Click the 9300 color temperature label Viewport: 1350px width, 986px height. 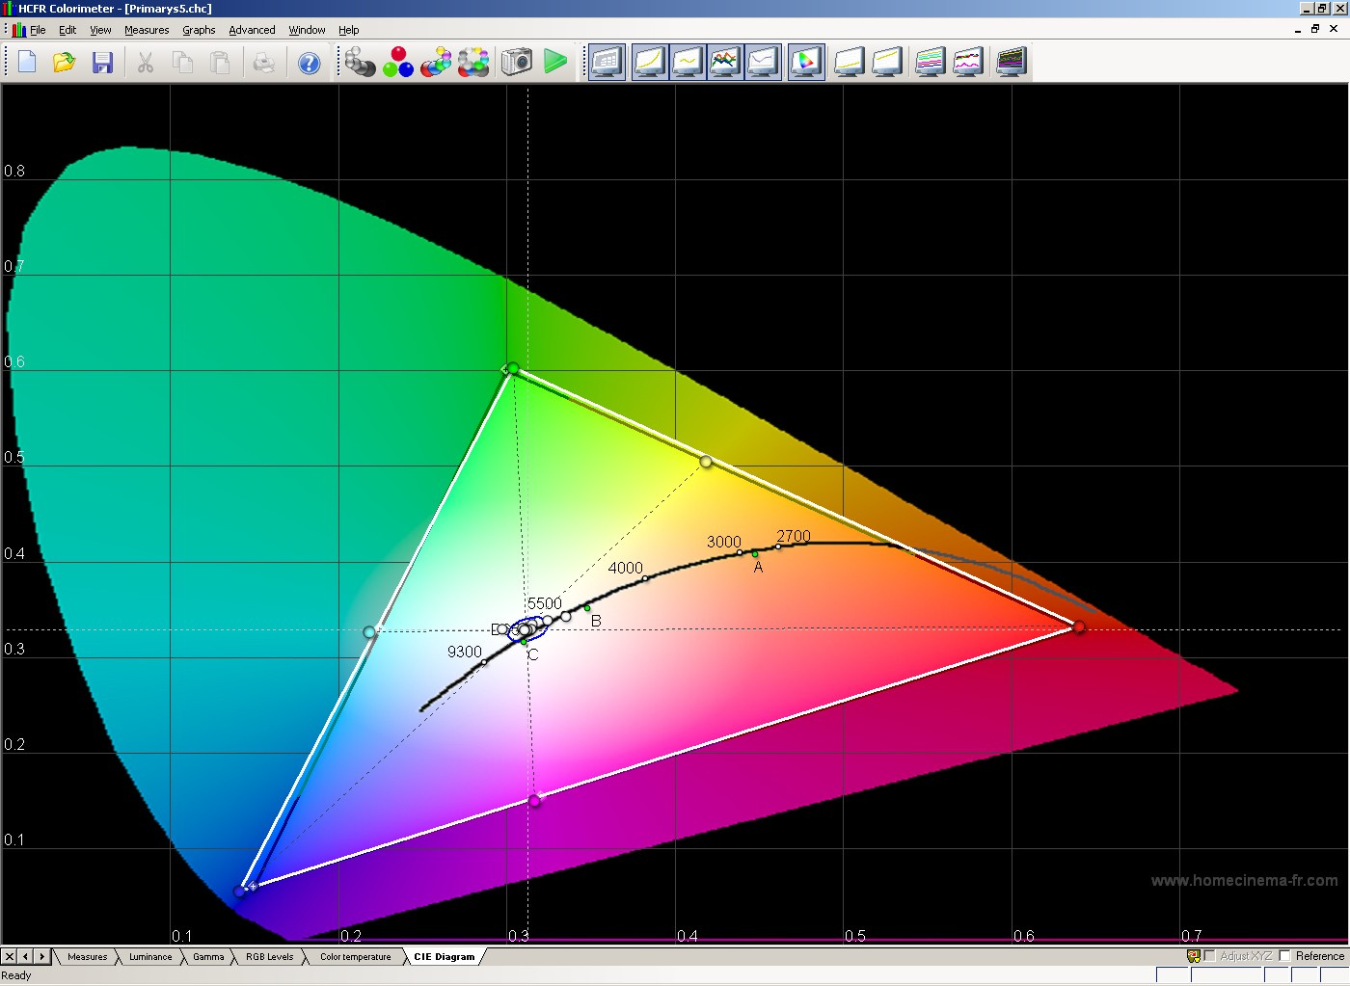coord(464,652)
